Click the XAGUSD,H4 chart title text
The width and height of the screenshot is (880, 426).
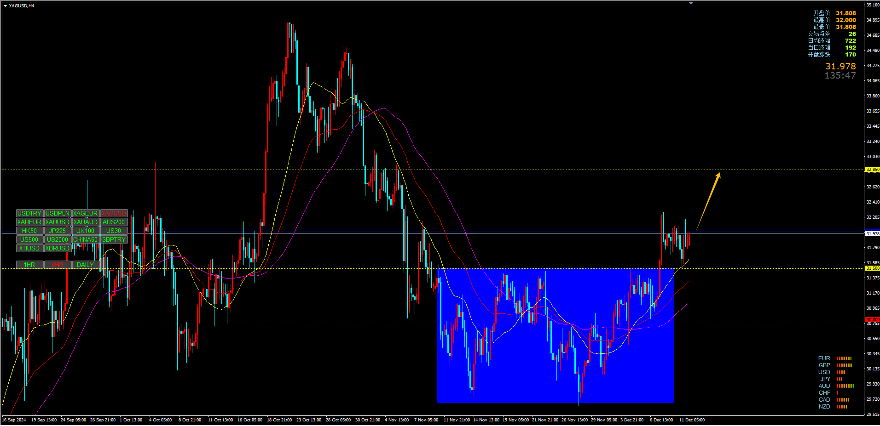click(x=21, y=6)
